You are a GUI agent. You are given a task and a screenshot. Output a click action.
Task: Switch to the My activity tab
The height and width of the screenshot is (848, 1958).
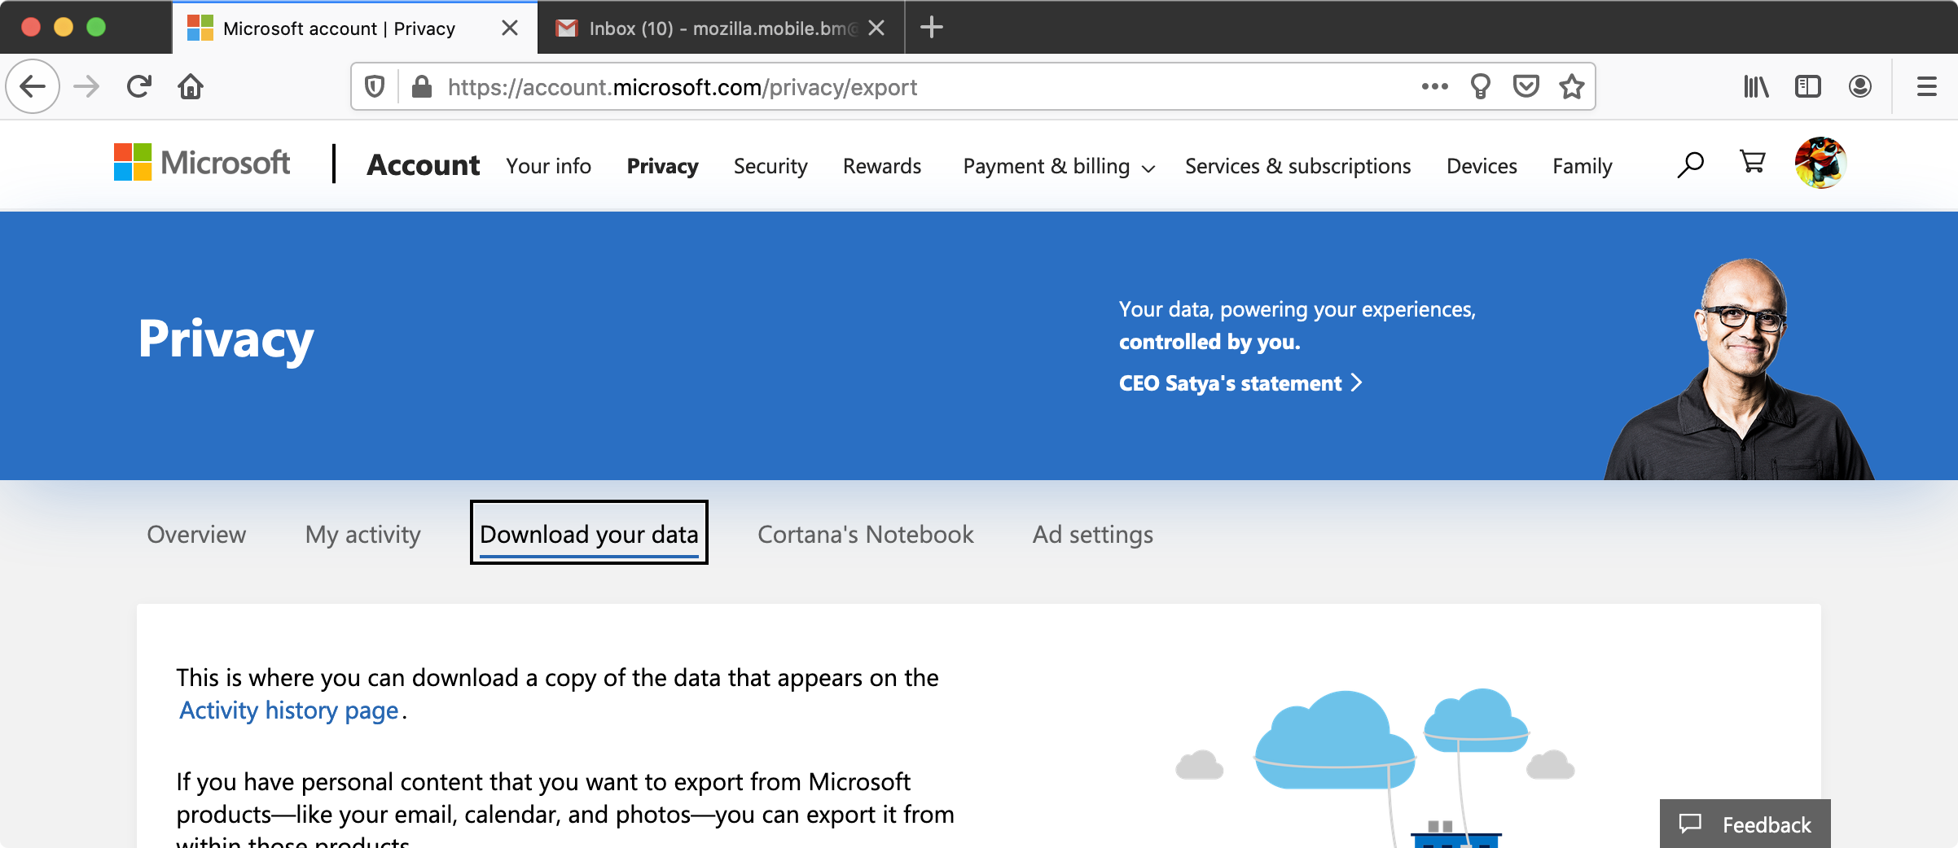pos(362,535)
